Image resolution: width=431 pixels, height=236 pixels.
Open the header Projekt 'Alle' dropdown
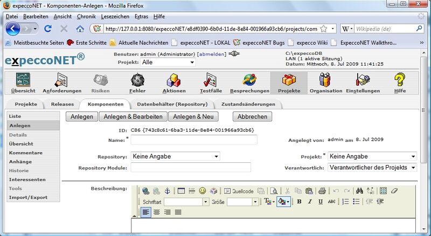(168, 62)
